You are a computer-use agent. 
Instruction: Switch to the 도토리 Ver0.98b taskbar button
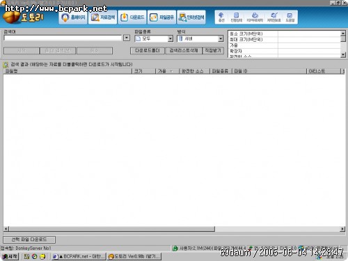pos(134,257)
